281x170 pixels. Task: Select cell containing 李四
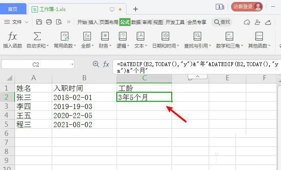click(x=33, y=106)
